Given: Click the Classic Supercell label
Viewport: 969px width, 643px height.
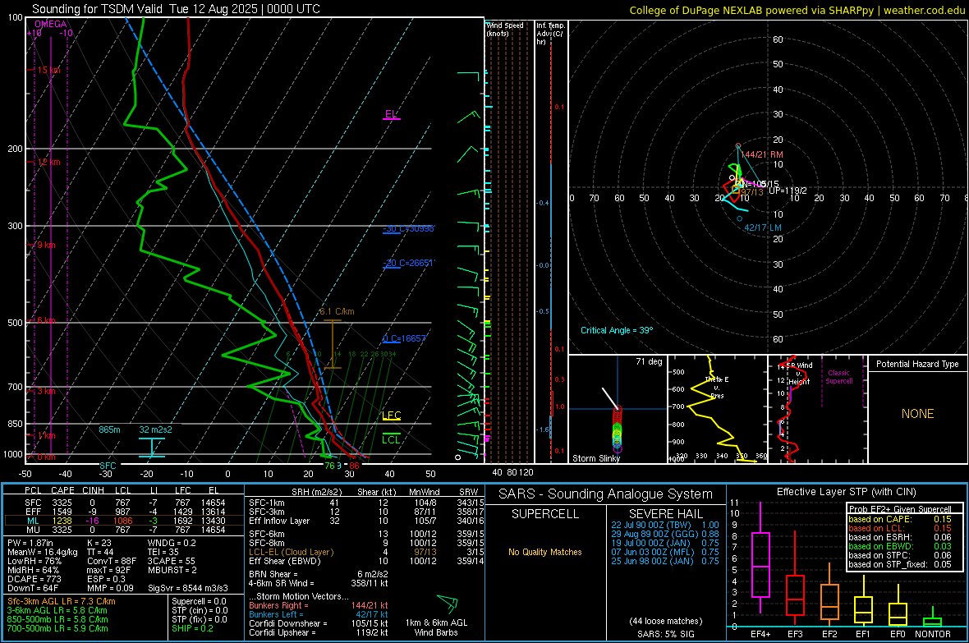Looking at the screenshot, I should click(x=838, y=377).
